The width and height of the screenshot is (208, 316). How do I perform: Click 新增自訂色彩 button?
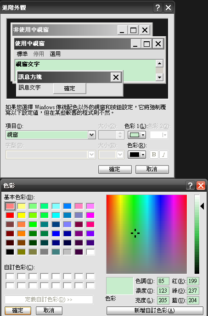(155, 310)
